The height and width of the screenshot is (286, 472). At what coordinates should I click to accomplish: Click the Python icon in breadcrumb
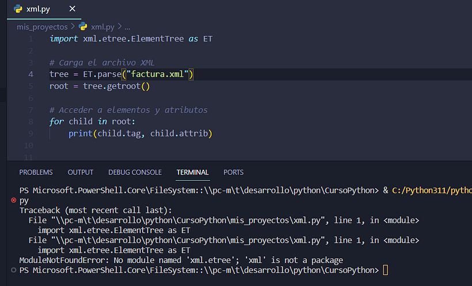click(83, 26)
